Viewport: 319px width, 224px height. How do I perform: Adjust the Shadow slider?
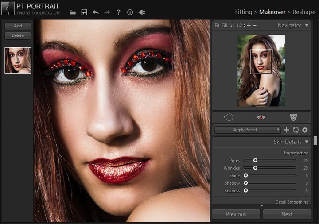270,183
